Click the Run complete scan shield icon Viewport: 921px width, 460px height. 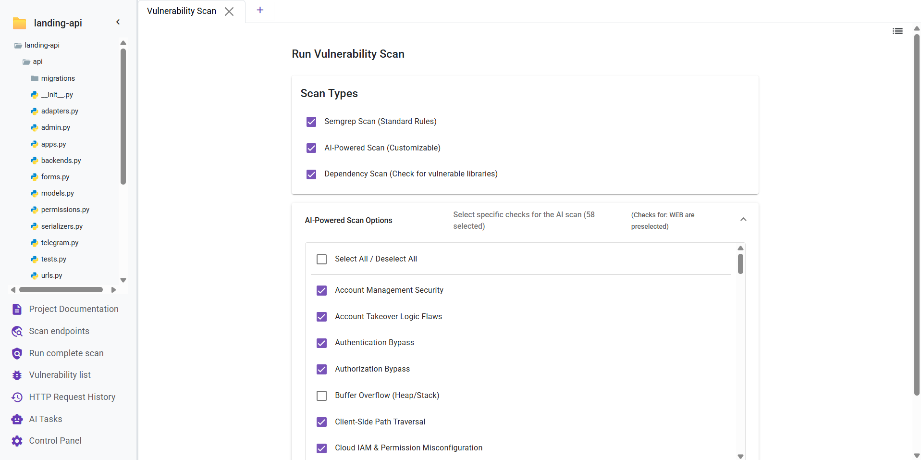(17, 353)
